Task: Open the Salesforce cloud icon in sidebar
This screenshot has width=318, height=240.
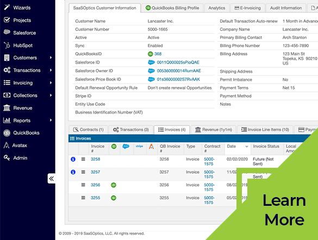Action: [7, 33]
